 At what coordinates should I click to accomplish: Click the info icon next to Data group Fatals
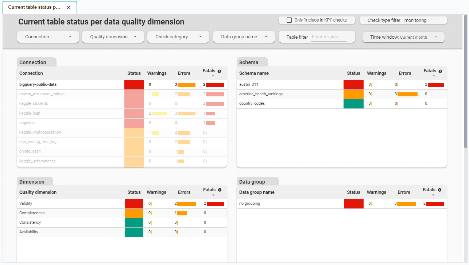[x=439, y=190]
